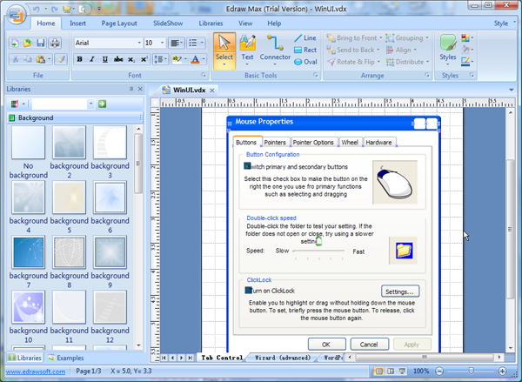
Task: Adjust the double-click Speed slider
Action: 318,247
